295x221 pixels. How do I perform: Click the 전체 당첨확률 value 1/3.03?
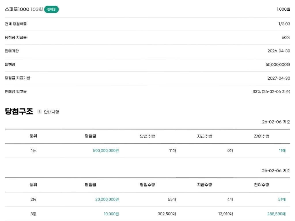coord(284,24)
